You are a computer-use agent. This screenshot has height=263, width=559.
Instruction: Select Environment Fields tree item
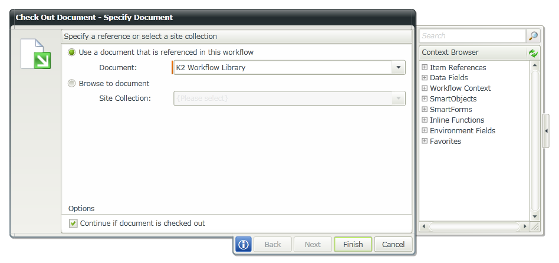[462, 131]
